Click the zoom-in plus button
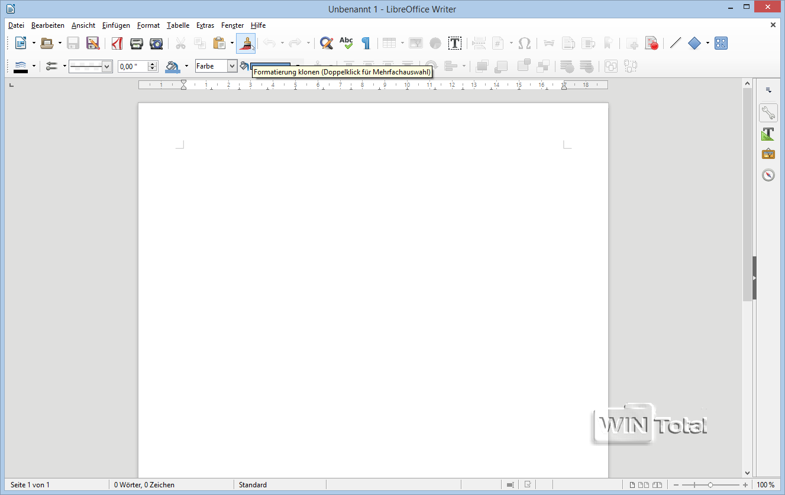 tap(745, 485)
